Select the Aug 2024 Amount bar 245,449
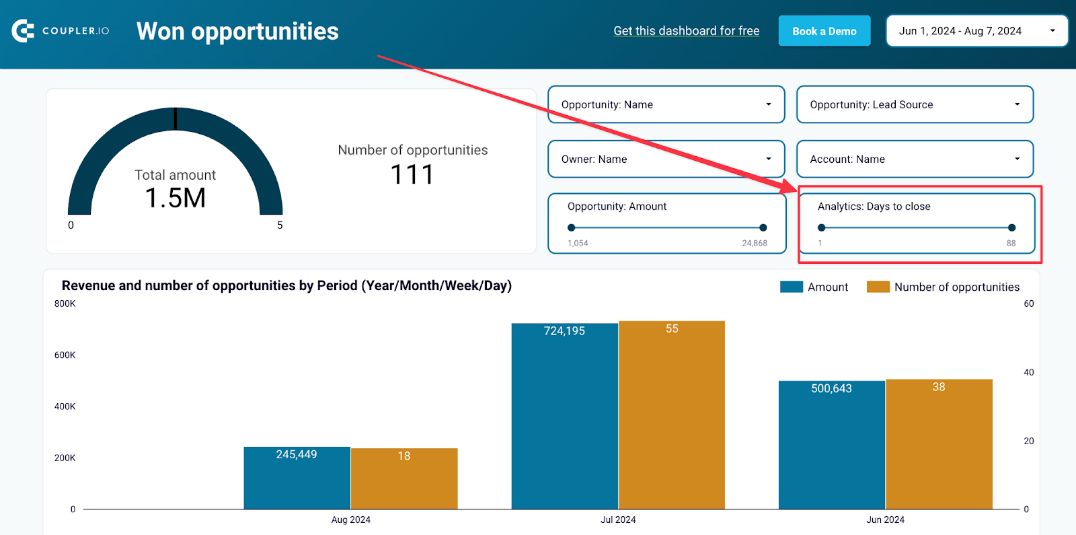 [x=297, y=478]
